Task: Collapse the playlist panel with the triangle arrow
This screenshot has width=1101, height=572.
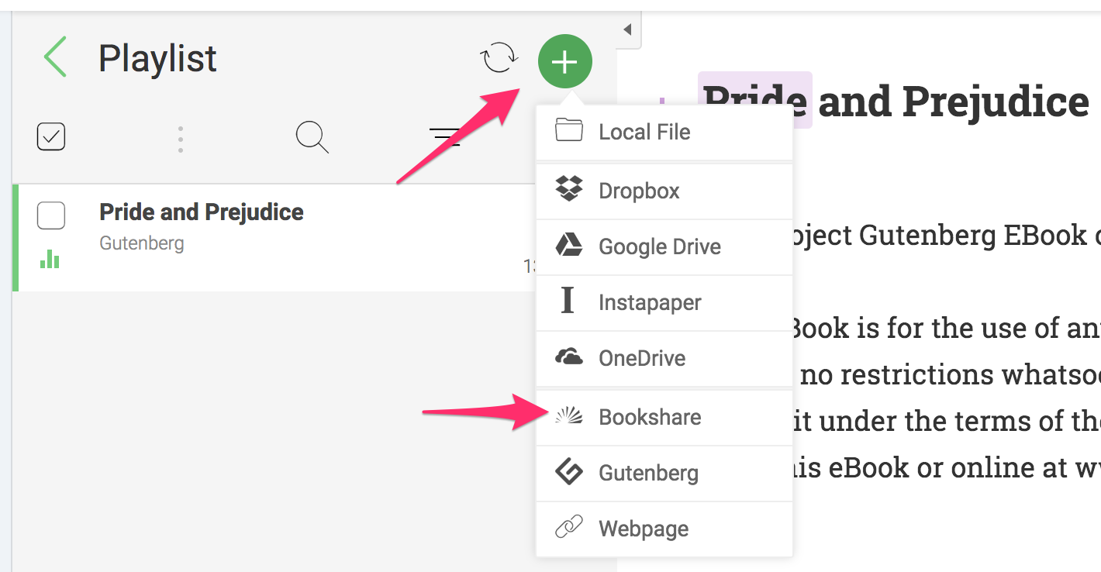Action: point(627,29)
